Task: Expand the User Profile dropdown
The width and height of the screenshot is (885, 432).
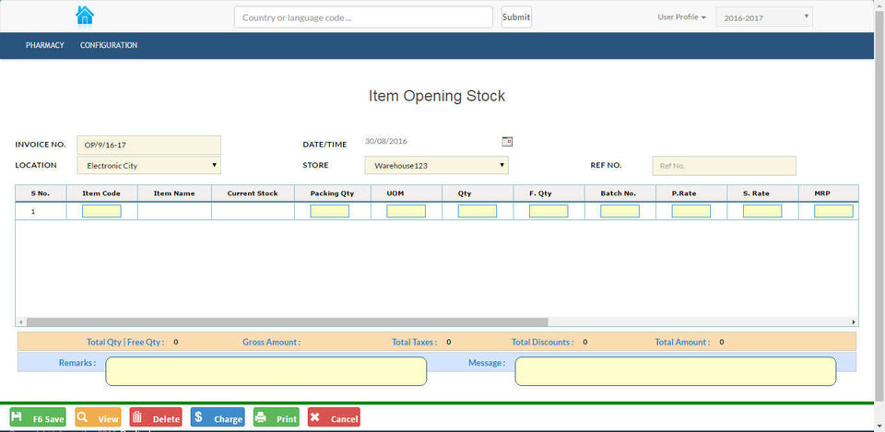Action: (682, 17)
